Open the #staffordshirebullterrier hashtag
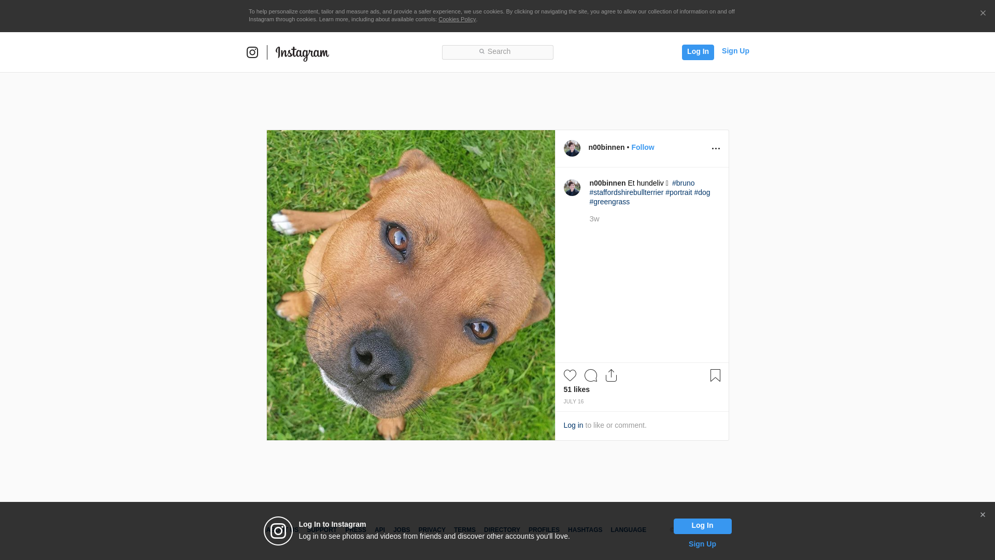This screenshot has height=560, width=995. pos(626,192)
